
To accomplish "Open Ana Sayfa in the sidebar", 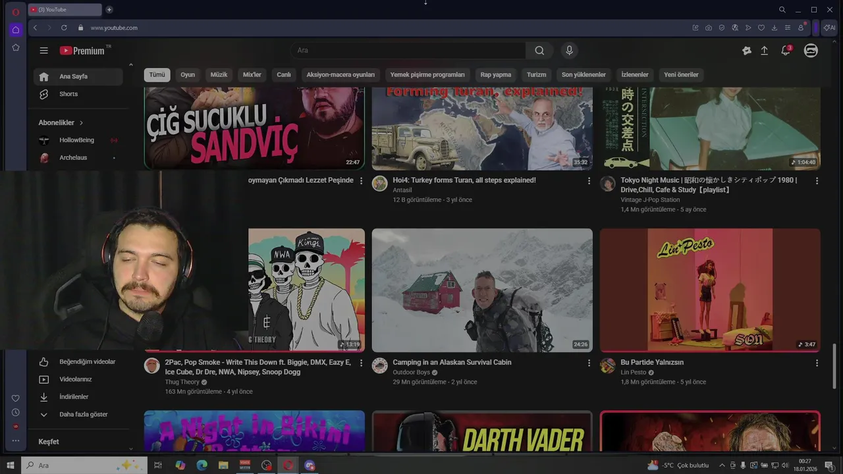I will 78,76.
